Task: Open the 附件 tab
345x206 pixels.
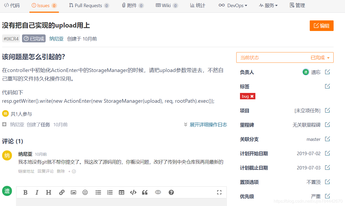Action: (133, 5)
